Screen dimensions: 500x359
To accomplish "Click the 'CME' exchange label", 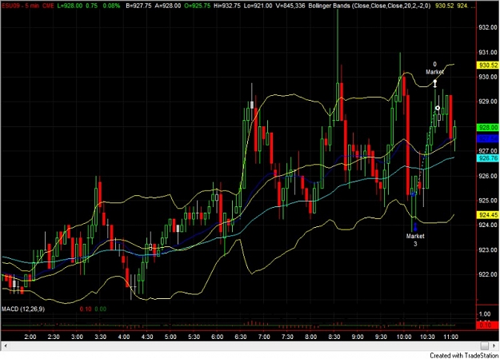I will [48, 6].
